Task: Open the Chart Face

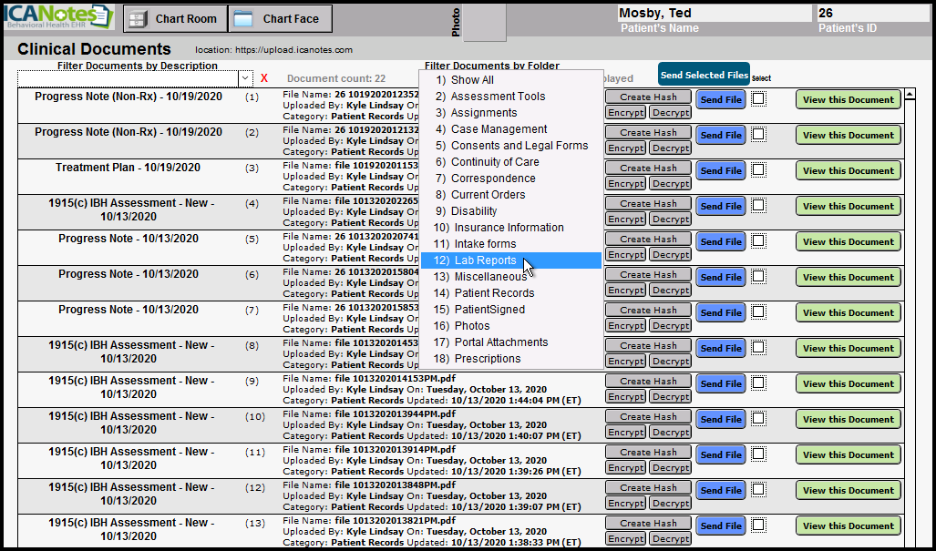Action: [280, 18]
